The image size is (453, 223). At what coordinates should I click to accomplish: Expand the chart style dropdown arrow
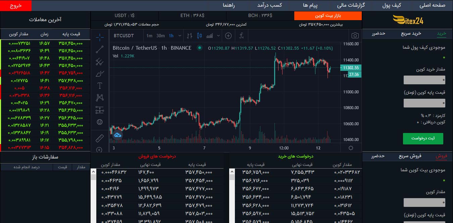tap(219, 36)
